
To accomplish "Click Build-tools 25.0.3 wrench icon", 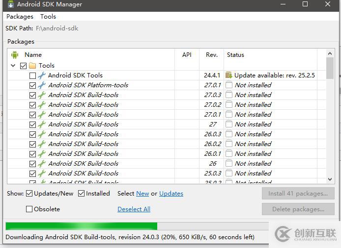I will (x=42, y=173).
